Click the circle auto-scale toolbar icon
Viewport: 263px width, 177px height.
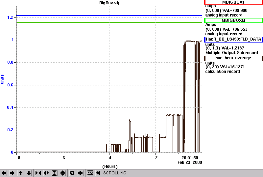[72, 173]
